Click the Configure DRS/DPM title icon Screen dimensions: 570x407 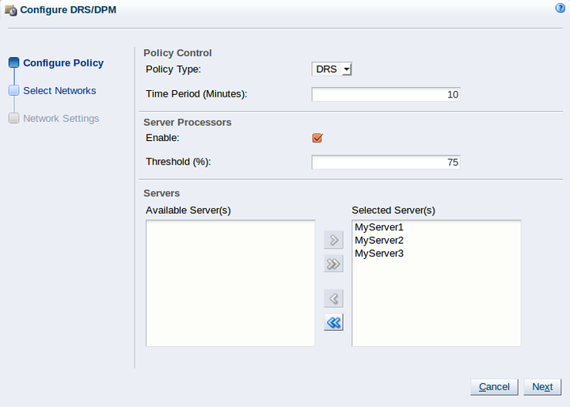click(x=10, y=10)
